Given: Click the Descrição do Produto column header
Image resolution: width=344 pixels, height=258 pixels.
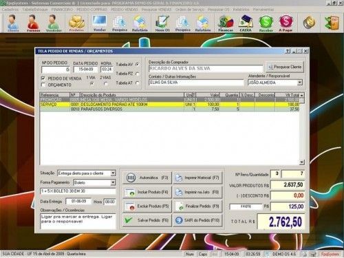Looking at the screenshot, I should click(x=132, y=95).
